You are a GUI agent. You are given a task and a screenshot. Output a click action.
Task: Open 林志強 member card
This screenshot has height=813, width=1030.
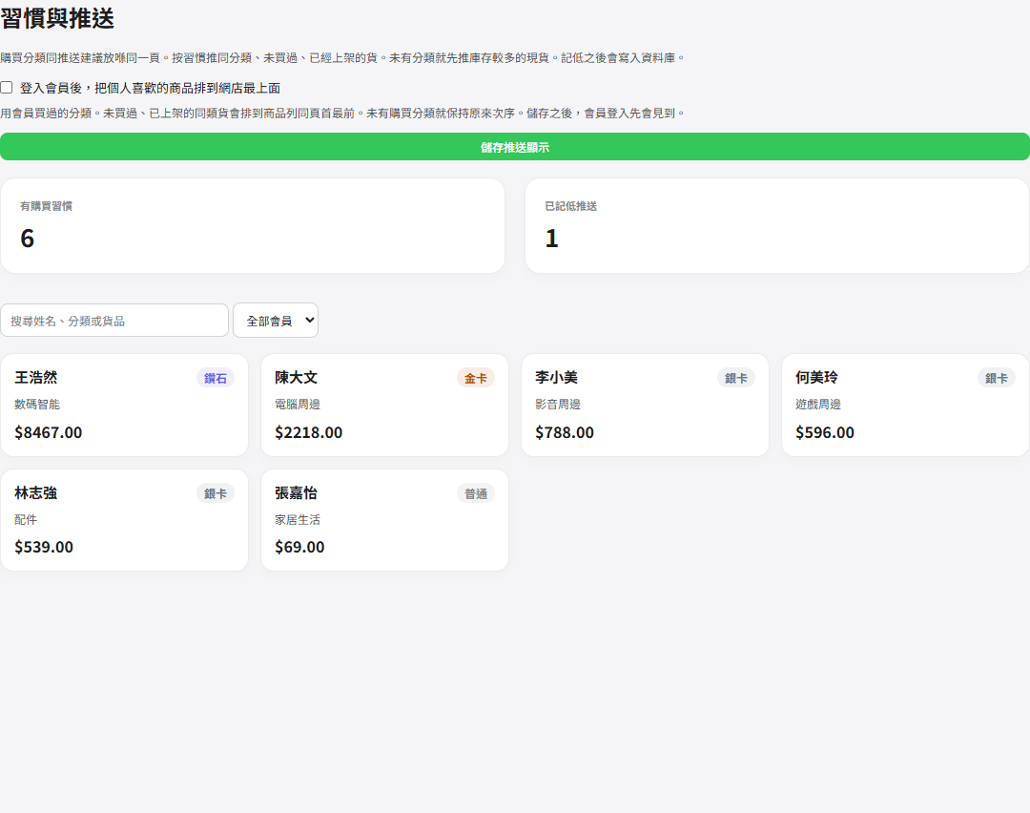coord(124,520)
